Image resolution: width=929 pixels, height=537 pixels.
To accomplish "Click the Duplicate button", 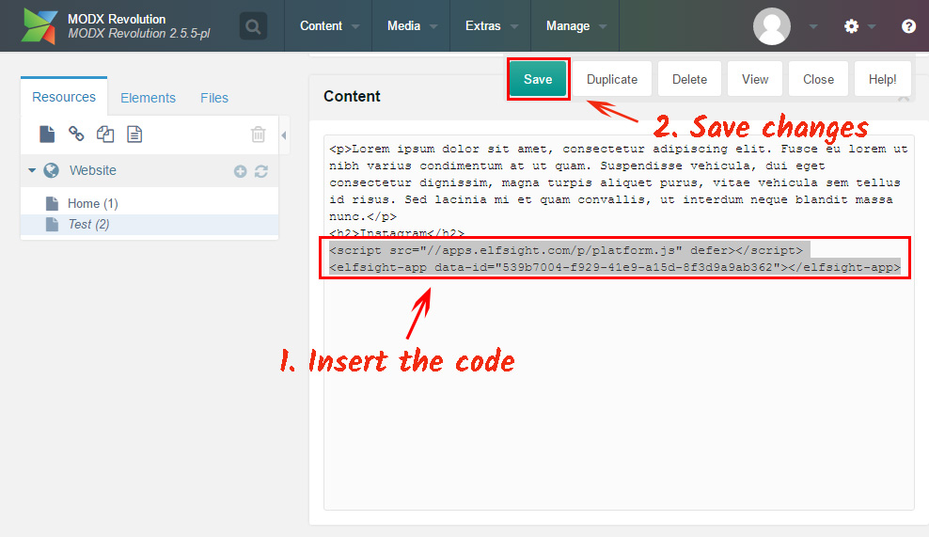I will (x=611, y=79).
